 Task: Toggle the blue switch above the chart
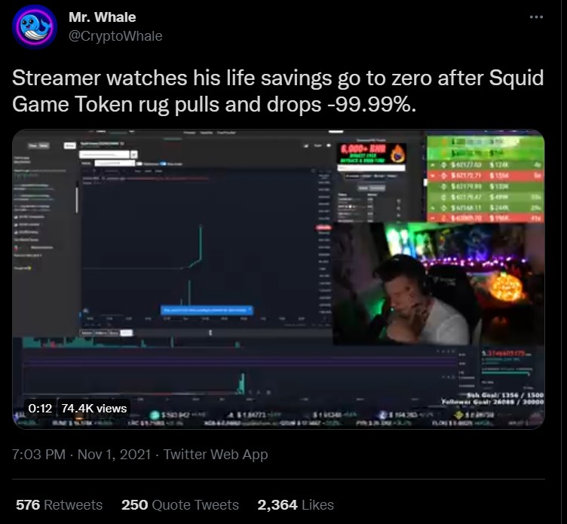(x=163, y=164)
